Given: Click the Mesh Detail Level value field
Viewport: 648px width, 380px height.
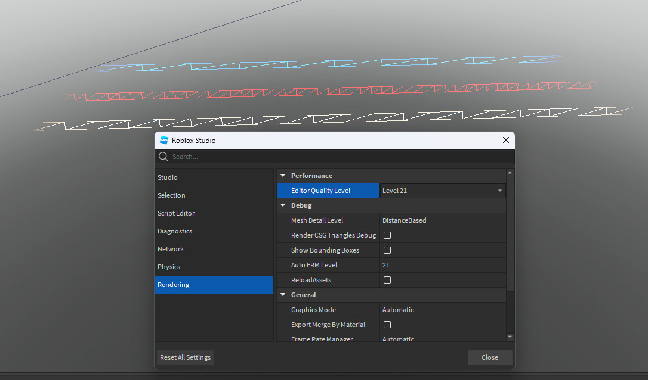Looking at the screenshot, I should [442, 220].
